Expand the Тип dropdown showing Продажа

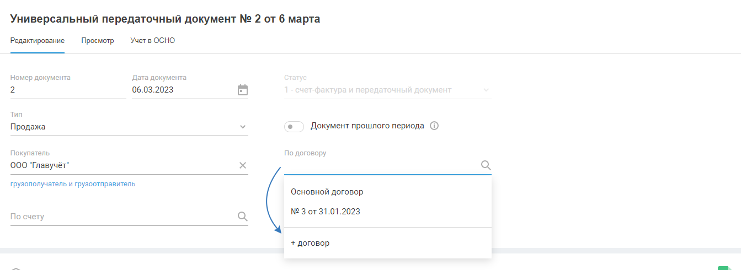(x=243, y=127)
